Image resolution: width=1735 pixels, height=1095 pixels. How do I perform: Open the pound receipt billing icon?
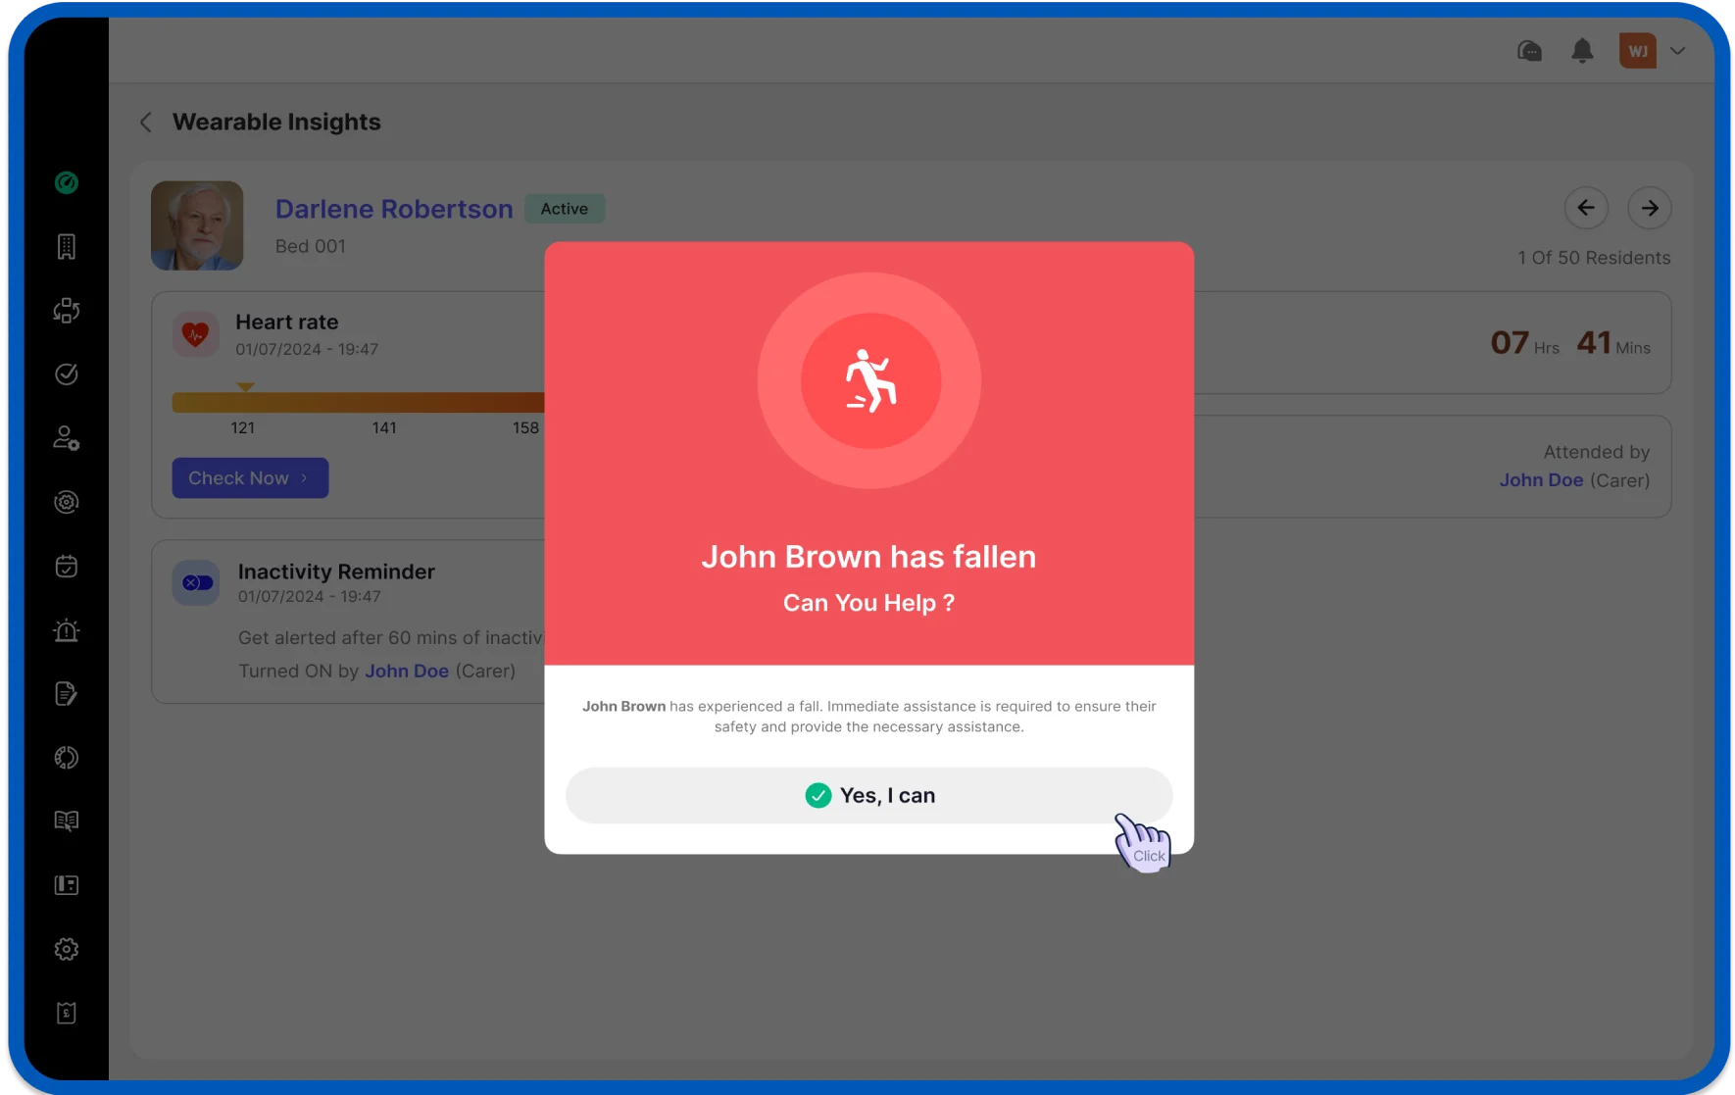point(67,1013)
